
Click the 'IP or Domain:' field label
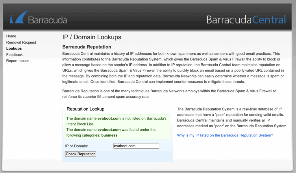(76, 146)
